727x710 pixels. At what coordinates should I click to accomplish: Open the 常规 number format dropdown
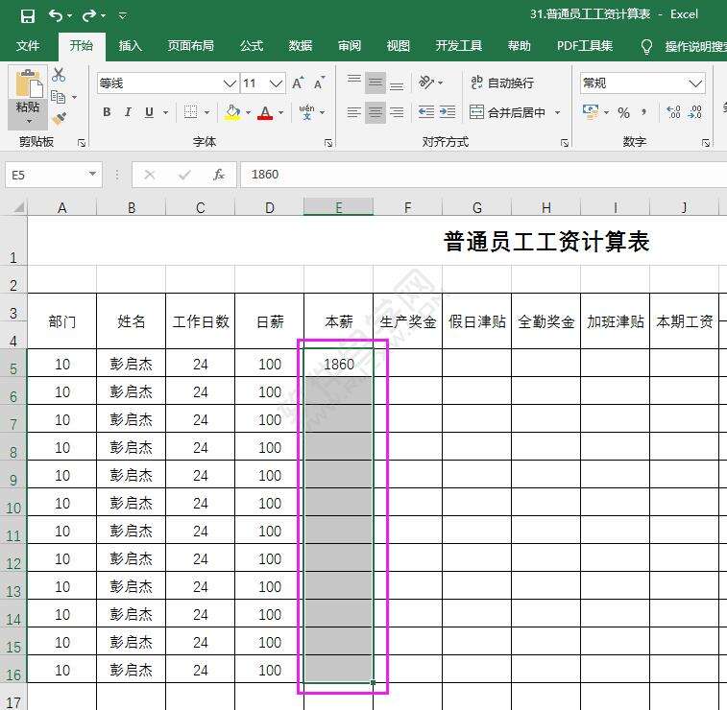point(695,83)
